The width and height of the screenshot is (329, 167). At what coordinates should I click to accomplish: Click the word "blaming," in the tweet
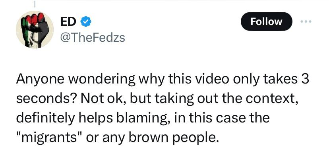pyautogui.click(x=148, y=118)
